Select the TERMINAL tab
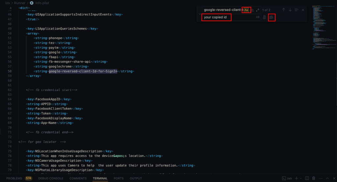 100,178
